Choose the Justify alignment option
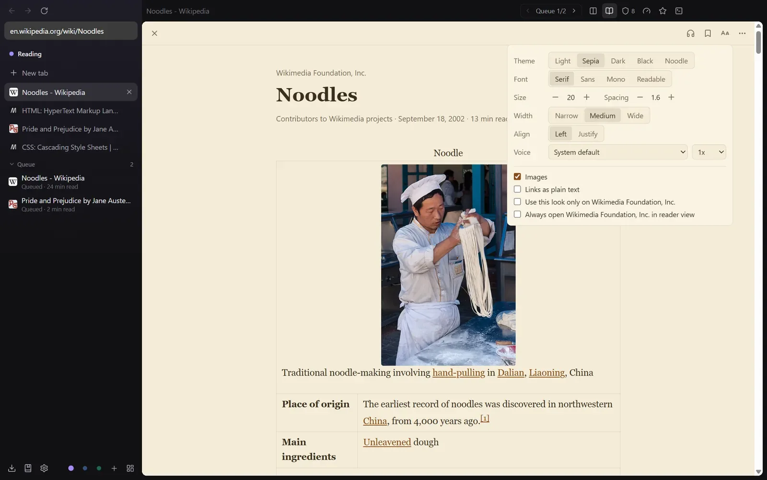This screenshot has height=480, width=767. point(588,134)
